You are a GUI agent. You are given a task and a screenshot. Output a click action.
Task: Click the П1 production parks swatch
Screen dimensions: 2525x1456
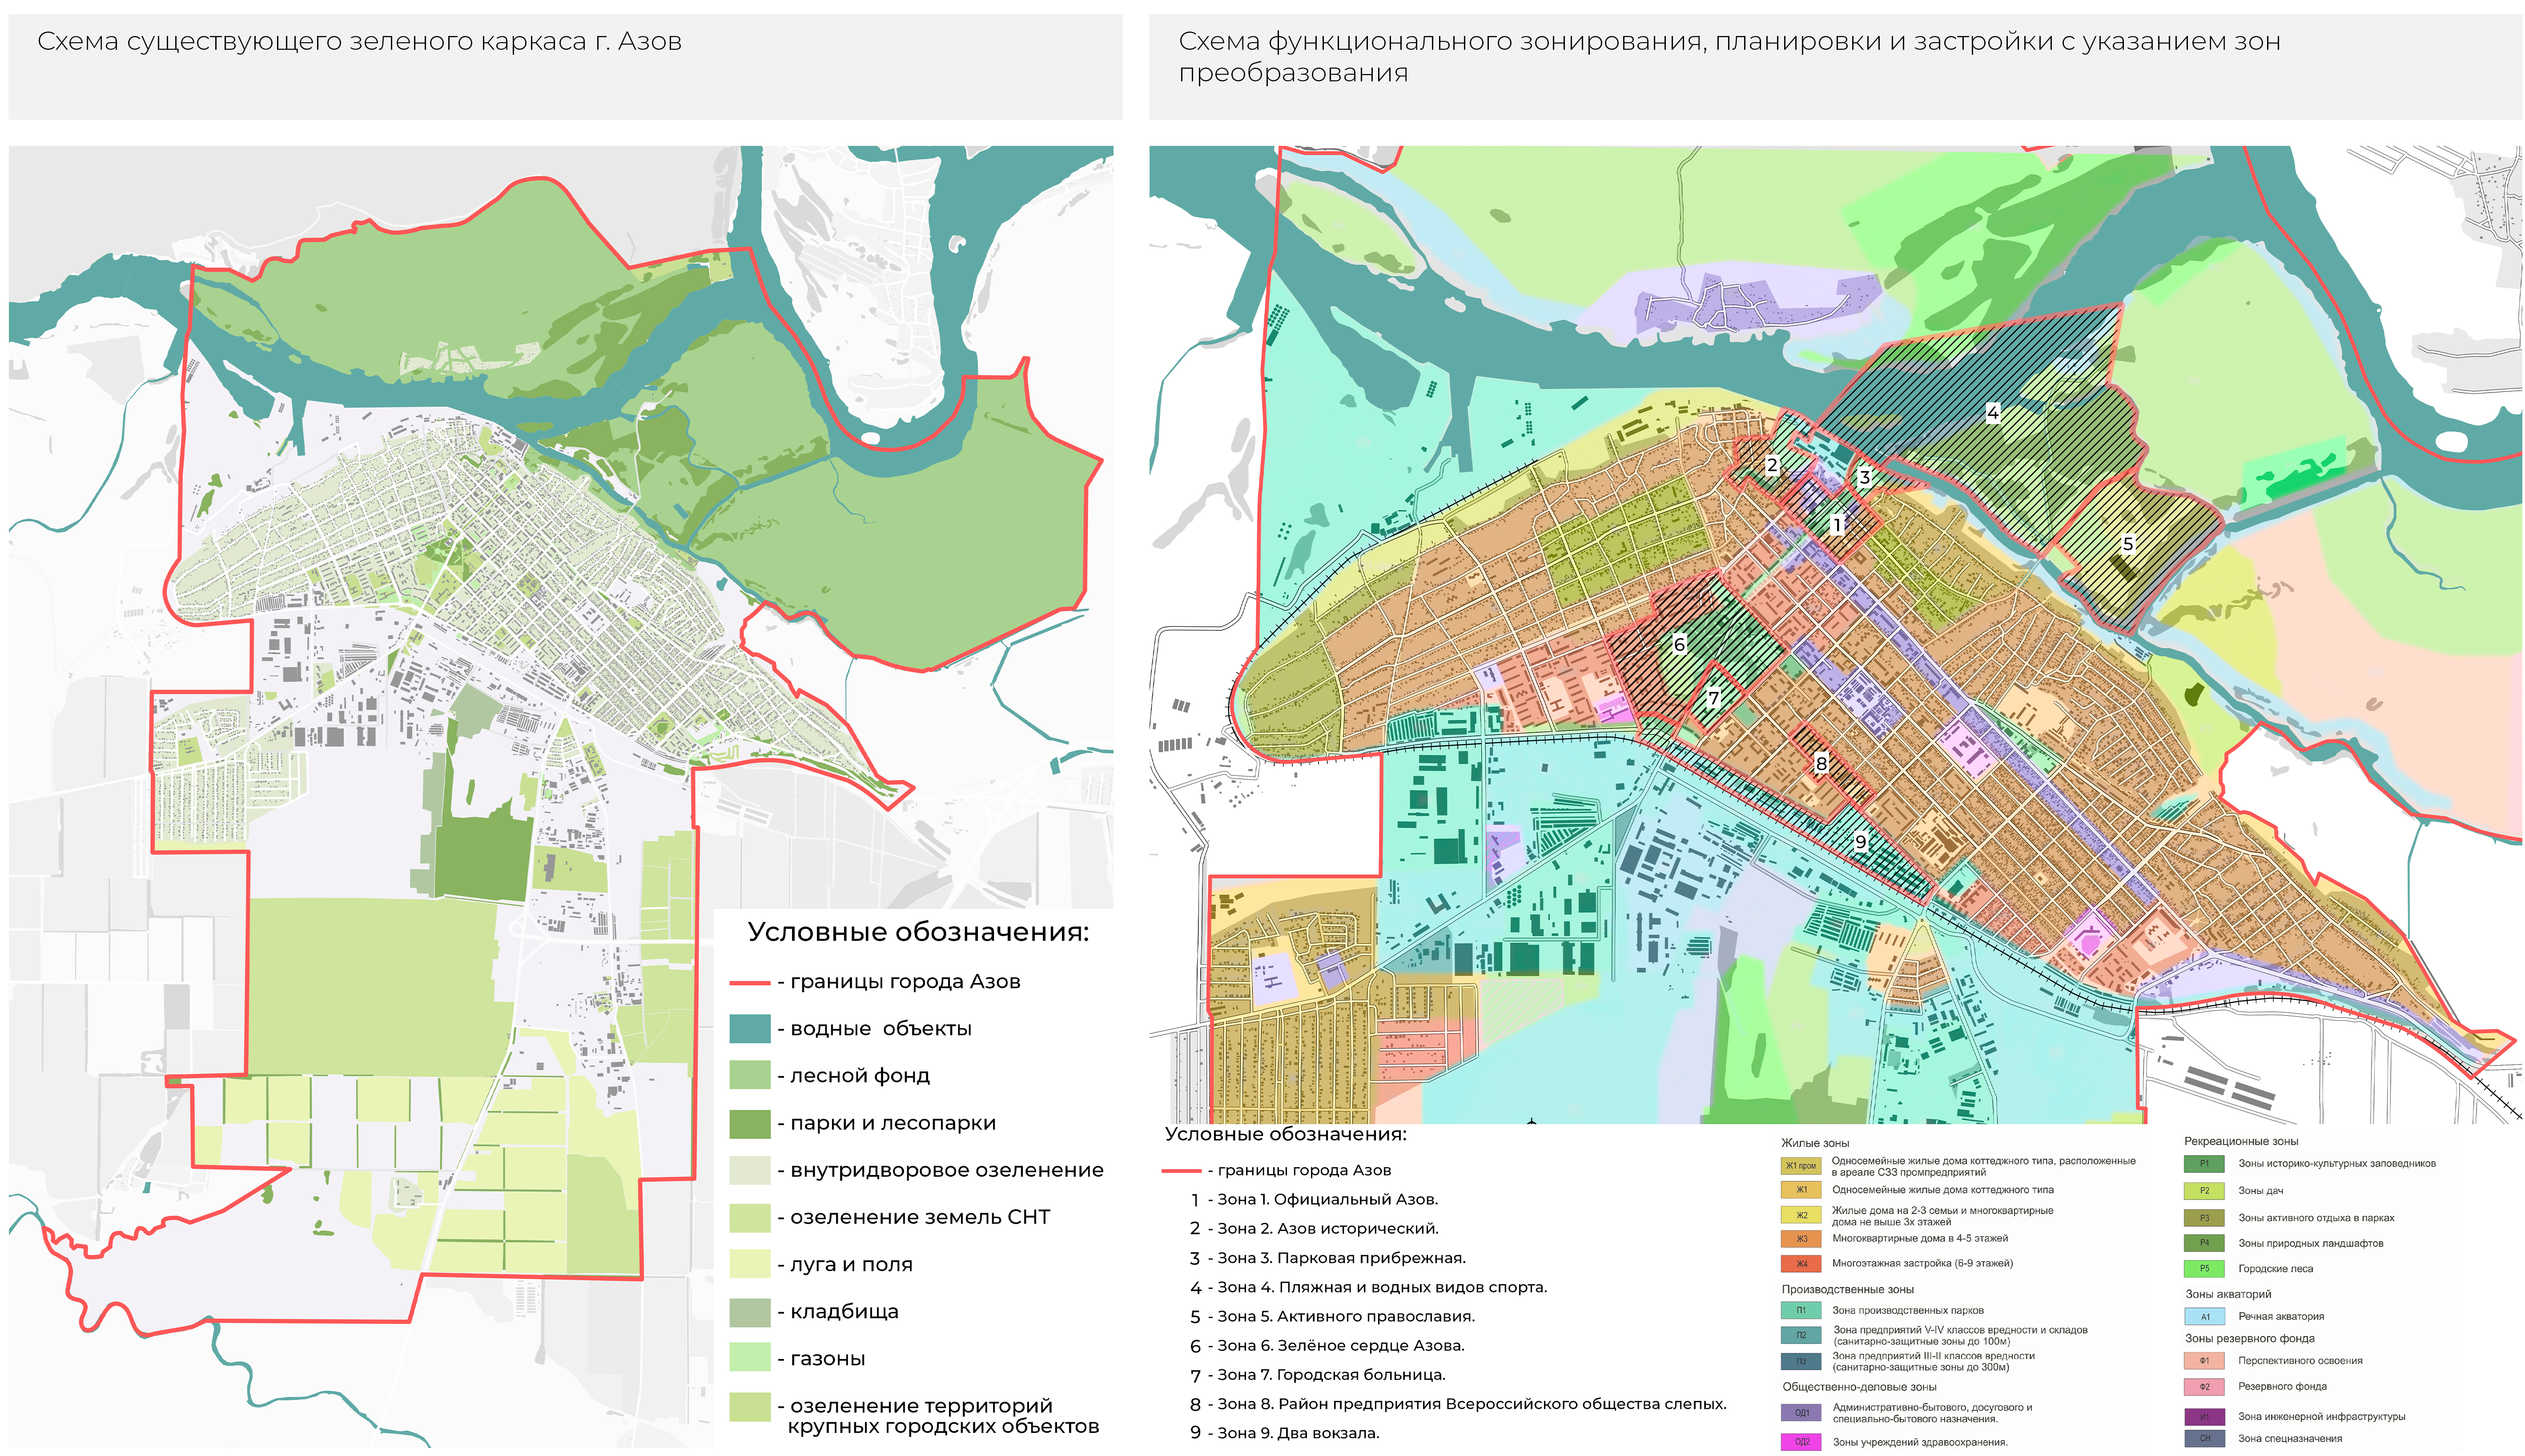point(1800,1310)
